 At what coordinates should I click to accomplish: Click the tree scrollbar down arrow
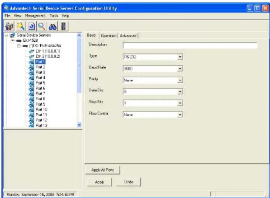pyautogui.click(x=79, y=125)
